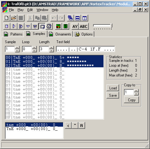Click the Cut scissors icon
Viewport: 150px width, 149px height.
click(x=30, y=18)
